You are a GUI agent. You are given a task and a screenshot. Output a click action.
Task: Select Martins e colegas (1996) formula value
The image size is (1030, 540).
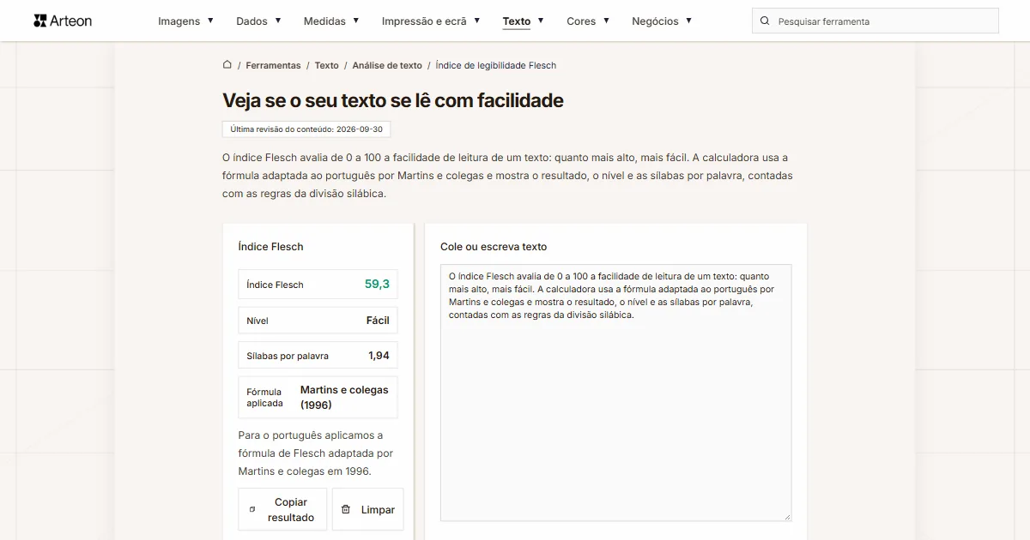[x=344, y=397]
